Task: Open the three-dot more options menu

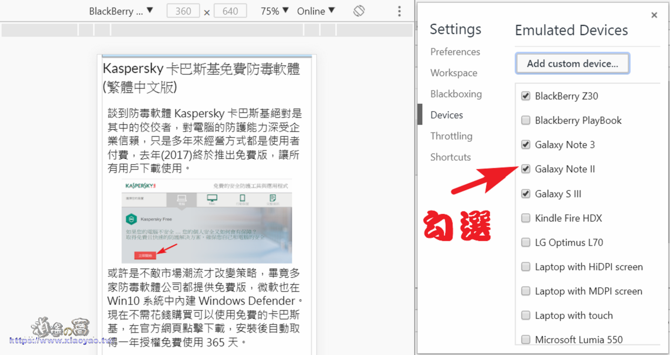Action: tap(399, 11)
